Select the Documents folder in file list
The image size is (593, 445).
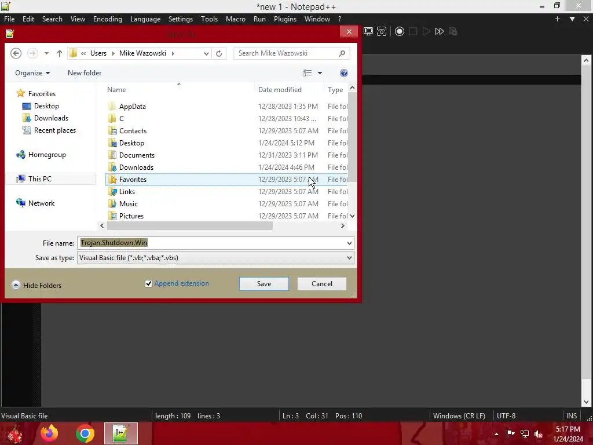[x=137, y=155]
